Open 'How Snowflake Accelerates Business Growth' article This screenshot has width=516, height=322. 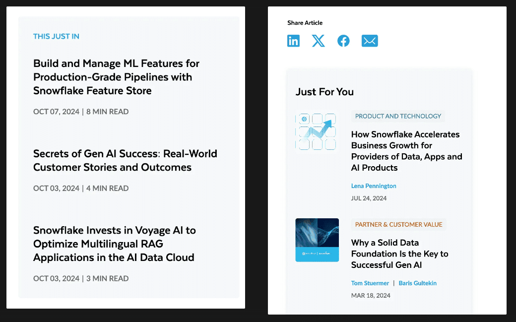[407, 151]
